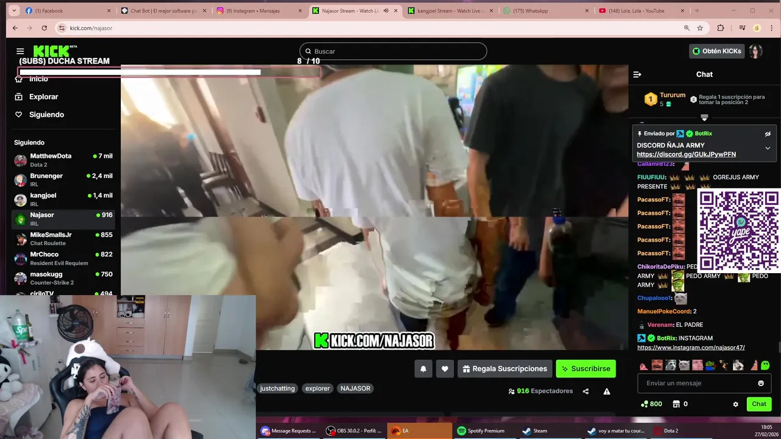Screen dimensions: 781x439
Task: Click the KICK logo to go home
Action: (x=51, y=51)
